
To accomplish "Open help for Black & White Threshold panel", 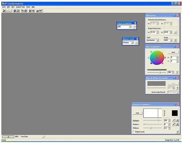I will click(x=174, y=78).
